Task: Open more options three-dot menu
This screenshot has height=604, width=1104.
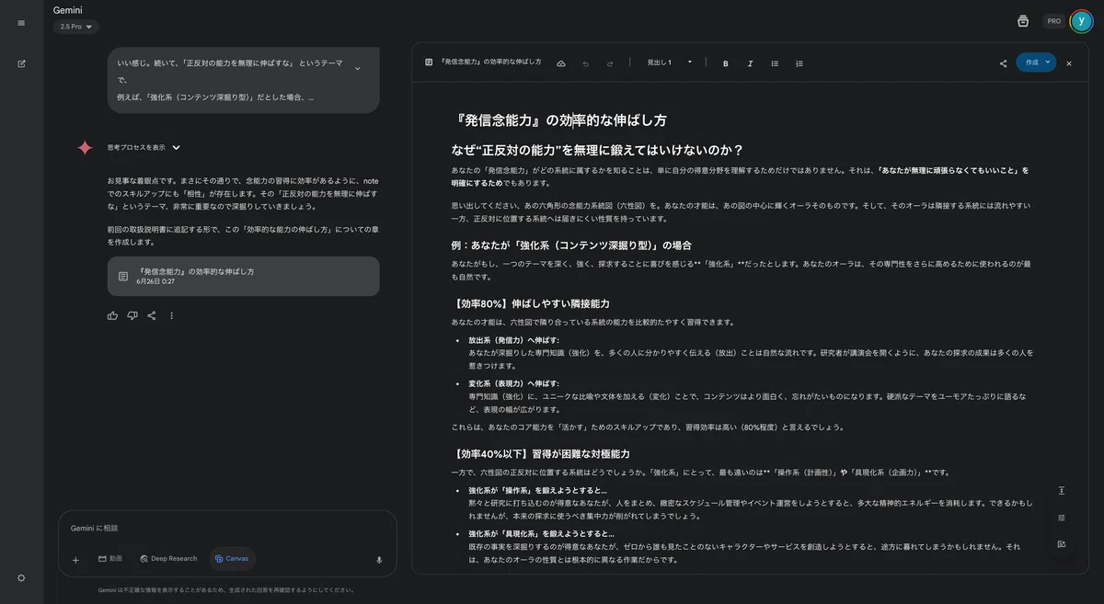Action: pyautogui.click(x=171, y=315)
